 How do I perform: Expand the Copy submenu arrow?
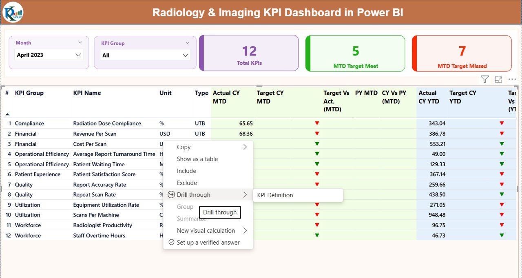(x=245, y=147)
